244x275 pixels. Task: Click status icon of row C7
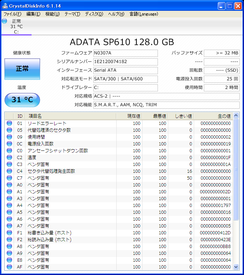(x=9, y=178)
